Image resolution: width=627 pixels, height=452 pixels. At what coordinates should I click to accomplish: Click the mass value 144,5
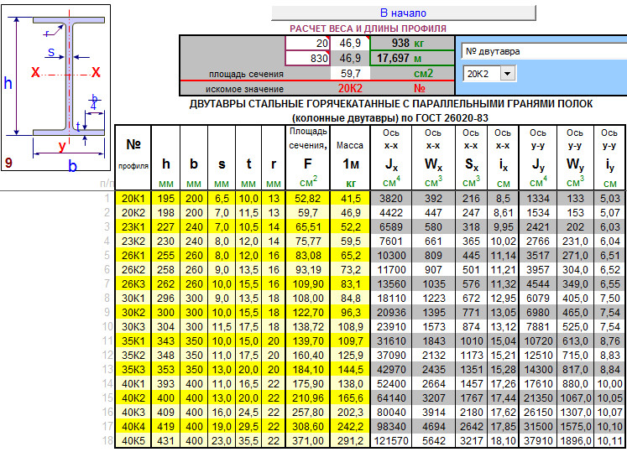pos(350,370)
